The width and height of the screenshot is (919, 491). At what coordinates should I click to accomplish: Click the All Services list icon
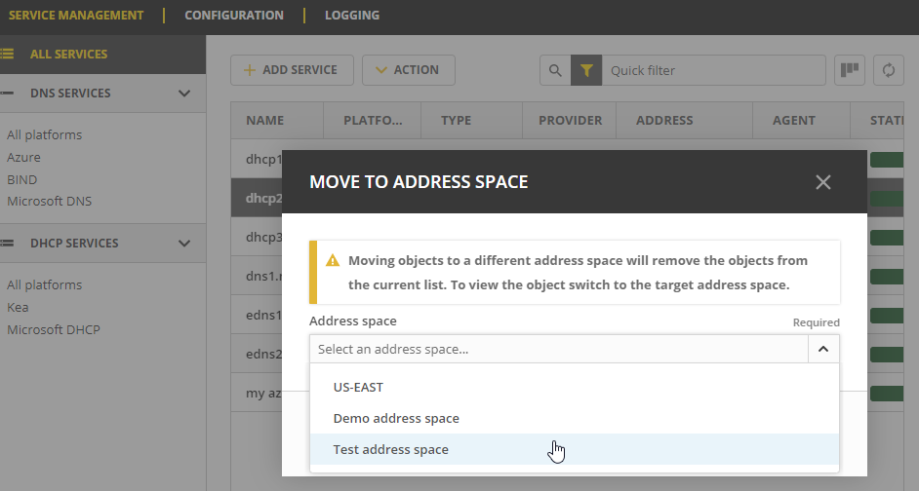(8, 55)
